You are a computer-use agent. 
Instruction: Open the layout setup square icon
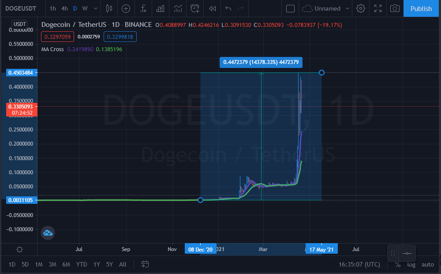tap(290, 8)
